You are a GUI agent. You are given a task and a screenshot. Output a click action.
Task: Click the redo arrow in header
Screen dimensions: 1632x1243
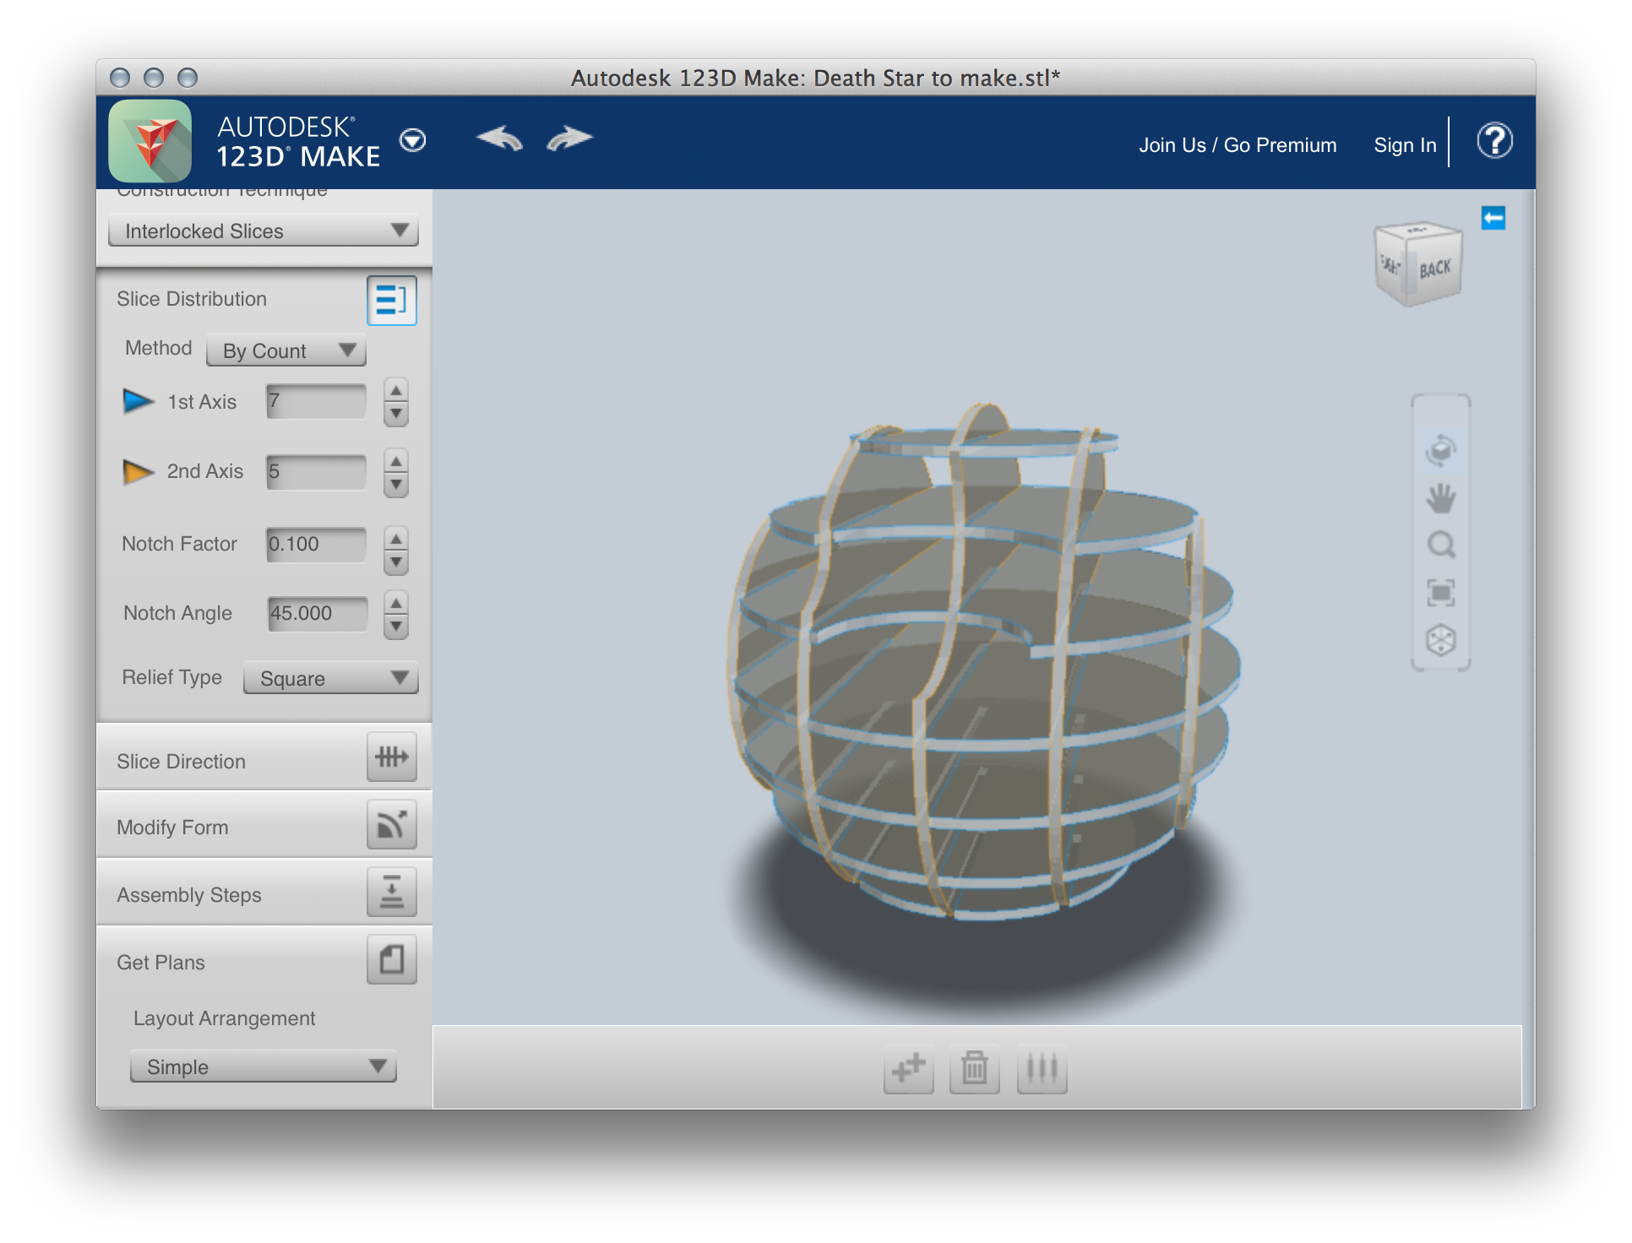click(569, 139)
